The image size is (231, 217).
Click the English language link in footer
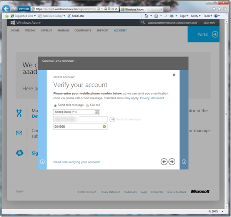(20, 191)
